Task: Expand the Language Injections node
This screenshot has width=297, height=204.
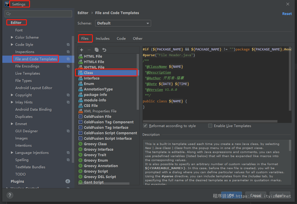Action: coord(12,152)
